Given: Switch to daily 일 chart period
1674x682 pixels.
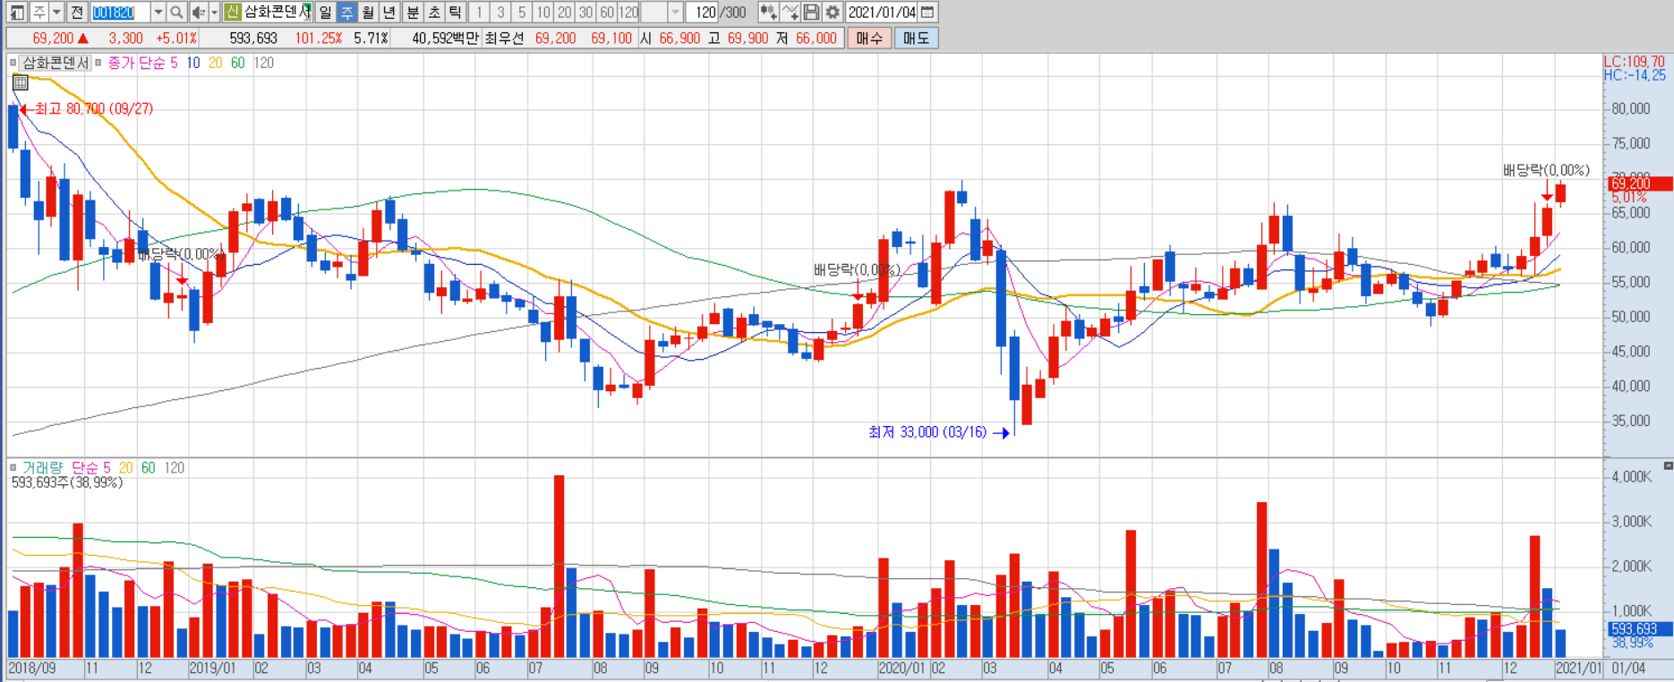Looking at the screenshot, I should tap(325, 13).
